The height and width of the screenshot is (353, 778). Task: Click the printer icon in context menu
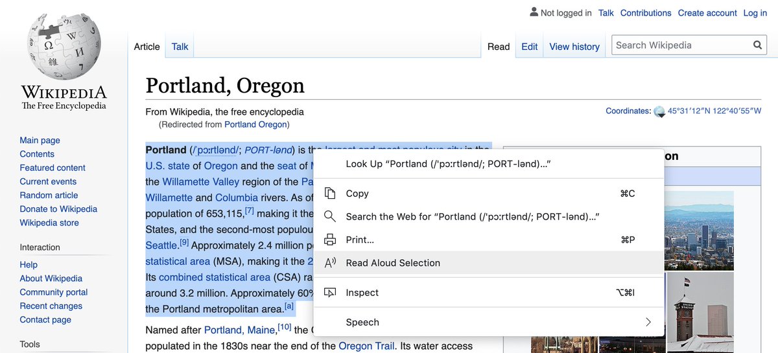click(x=330, y=240)
